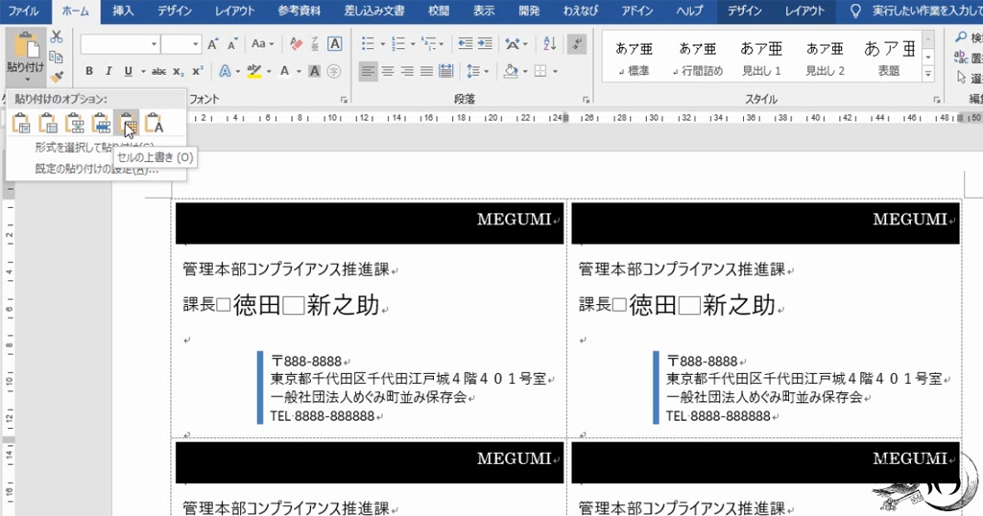The image size is (983, 516).
Task: Apply Text Effects with the outlined A icon
Action: (x=225, y=71)
